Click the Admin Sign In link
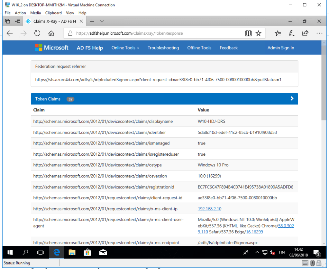This screenshot has height=270, width=329. pyautogui.click(x=280, y=48)
